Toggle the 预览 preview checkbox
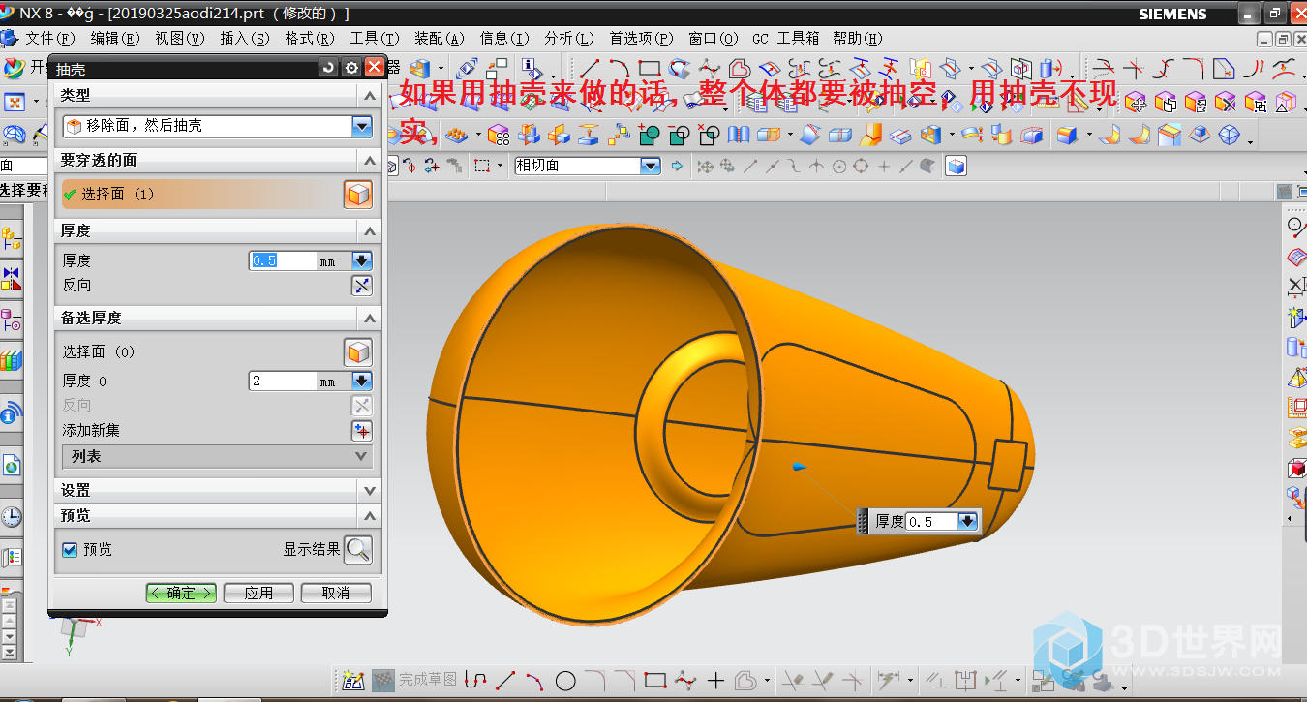 click(x=70, y=549)
